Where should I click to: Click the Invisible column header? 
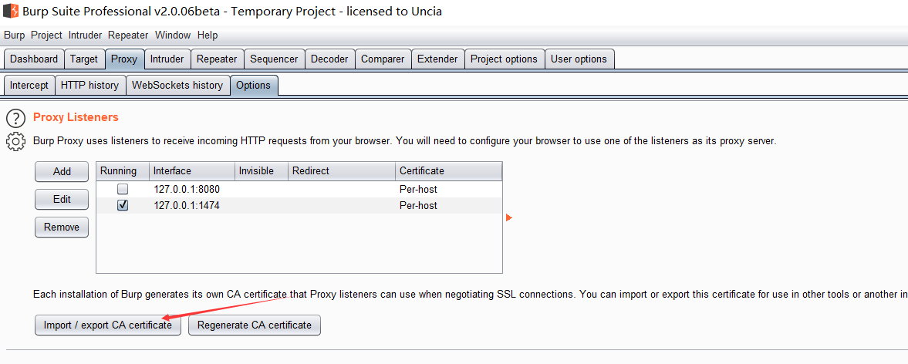[x=262, y=170]
